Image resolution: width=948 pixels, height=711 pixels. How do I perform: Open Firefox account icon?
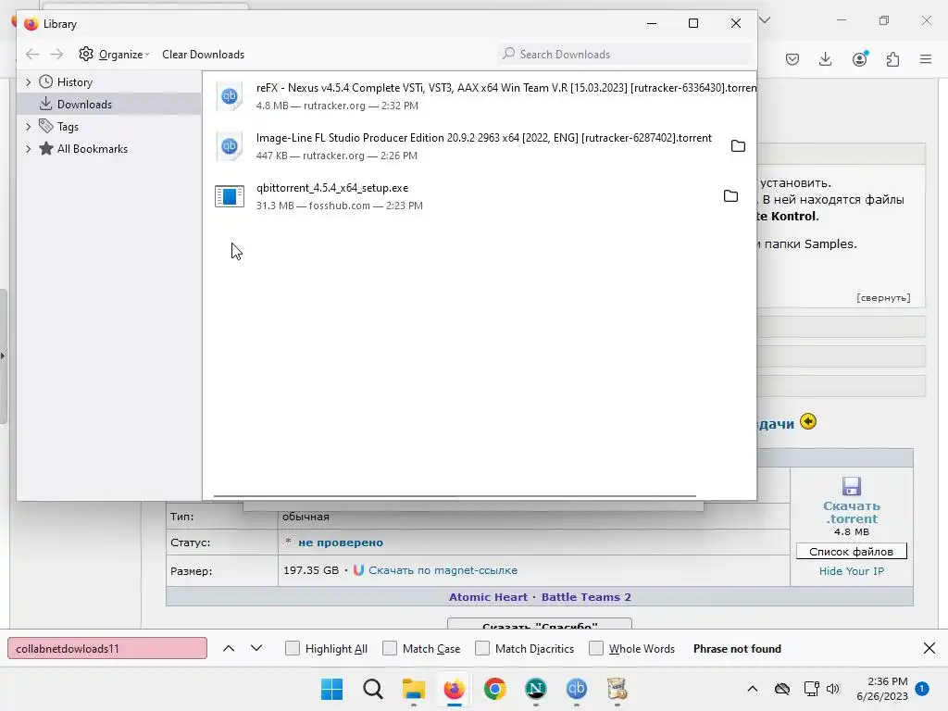860,59
